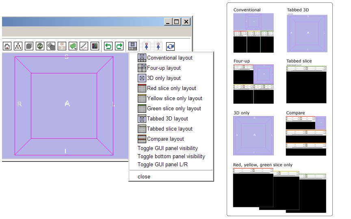Viewport: 351px width, 219px height.
Task: Click the green Undo arrow icon
Action: pyautogui.click(x=108, y=46)
